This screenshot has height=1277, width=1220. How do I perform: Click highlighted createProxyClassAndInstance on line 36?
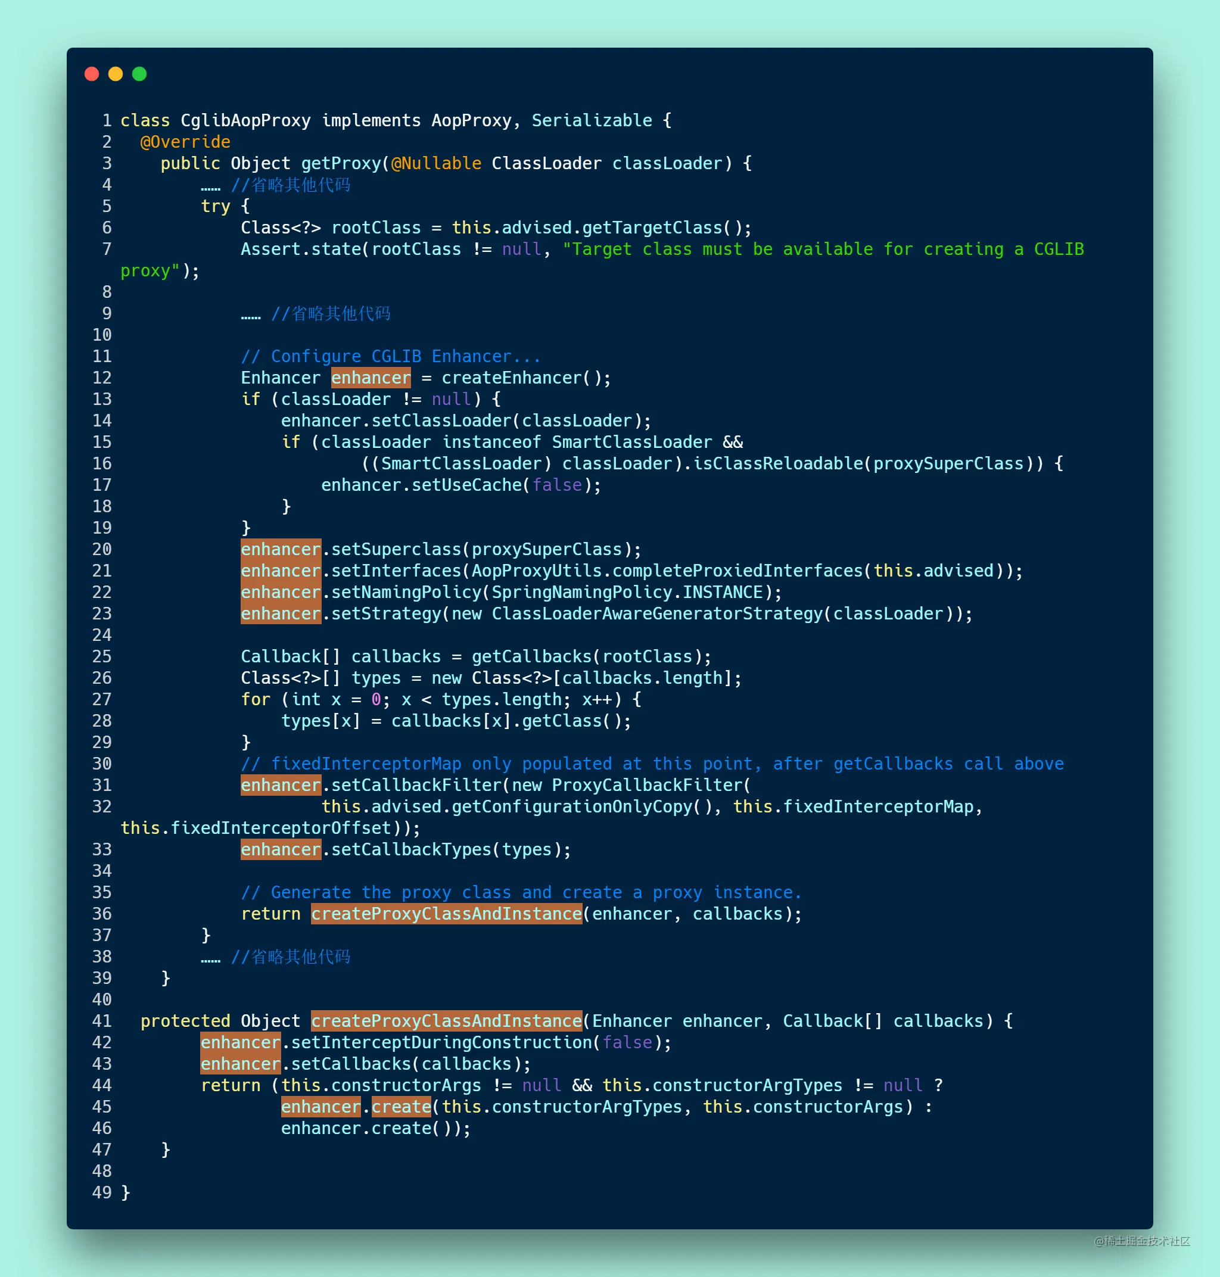coord(447,914)
